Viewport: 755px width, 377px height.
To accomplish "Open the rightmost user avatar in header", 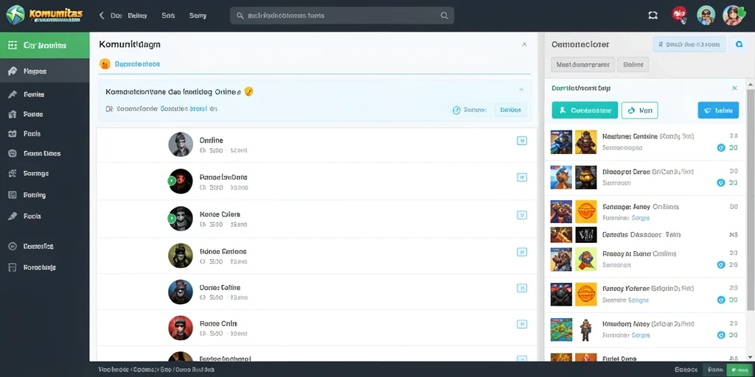I will 733,15.
